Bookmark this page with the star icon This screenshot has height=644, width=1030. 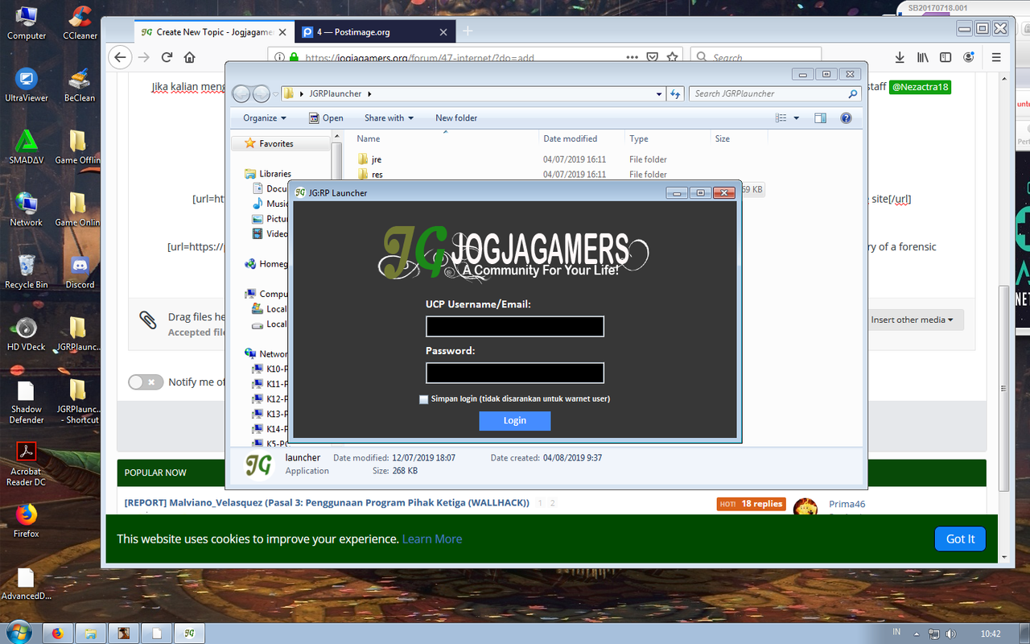coord(673,57)
